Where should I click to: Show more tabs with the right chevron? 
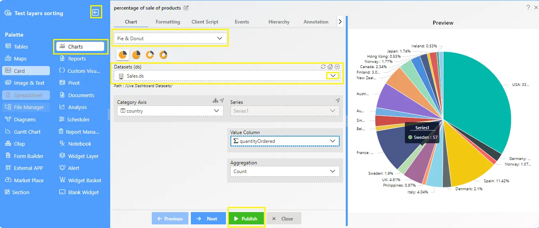[340, 22]
